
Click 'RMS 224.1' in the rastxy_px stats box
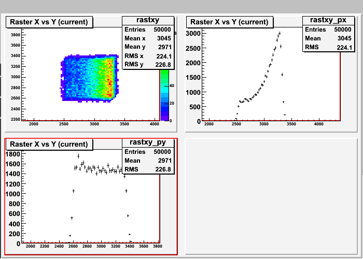328,47
